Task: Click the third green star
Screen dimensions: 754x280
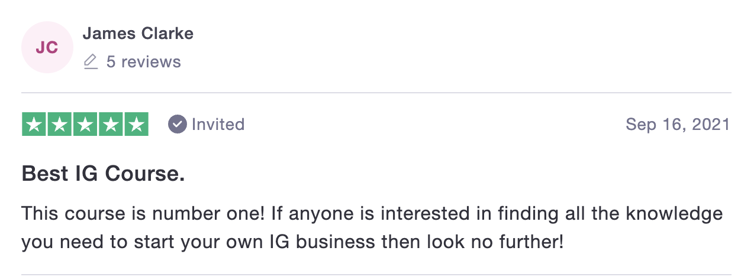Action: [85, 125]
